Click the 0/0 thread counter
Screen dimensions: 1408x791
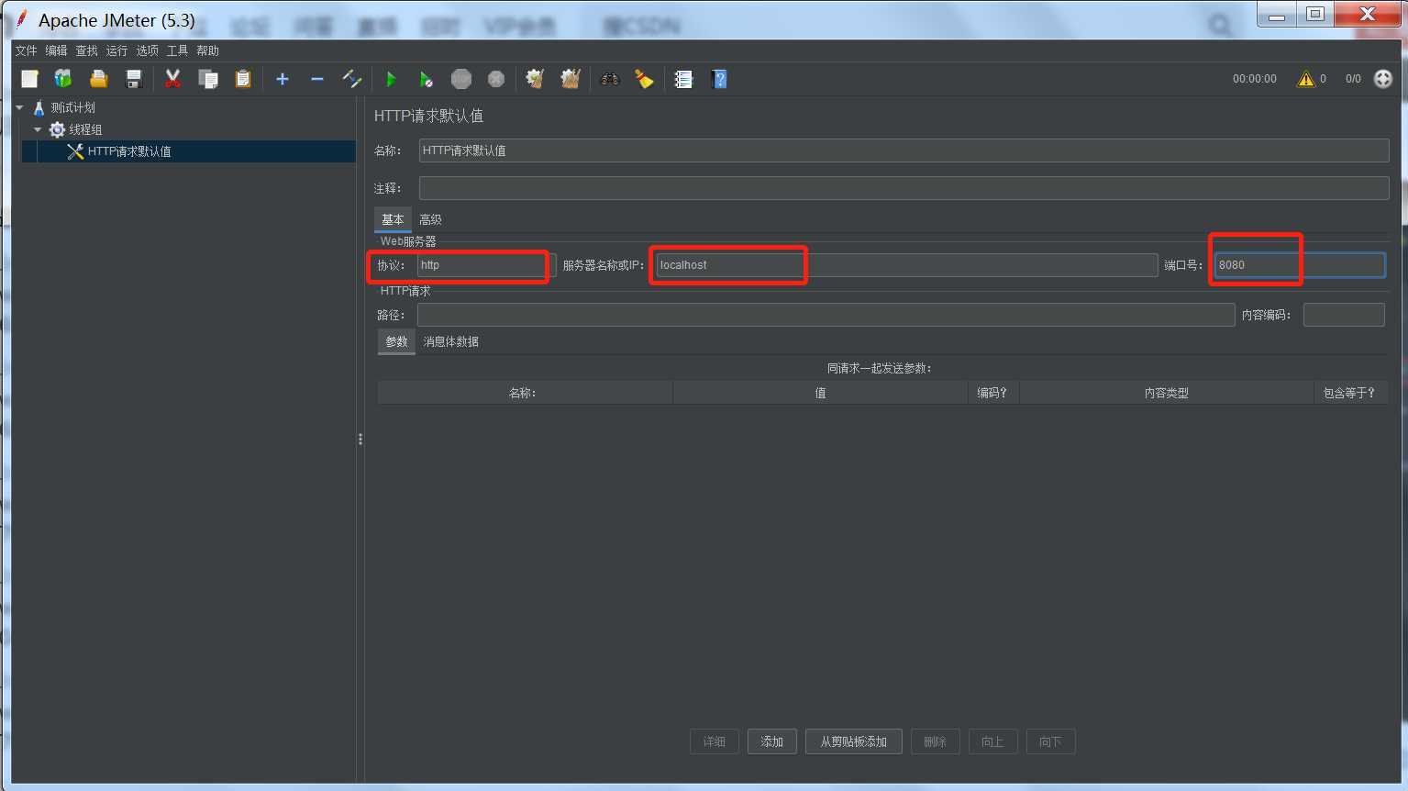[1353, 79]
